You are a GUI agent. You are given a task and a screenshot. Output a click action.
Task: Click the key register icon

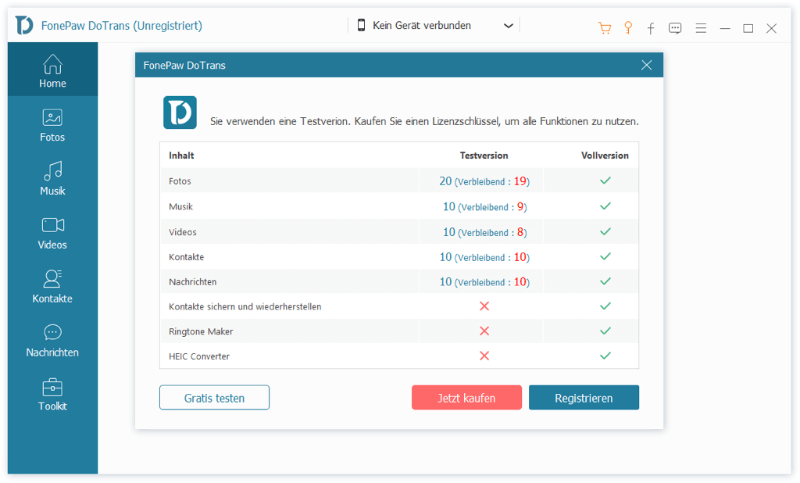click(x=628, y=27)
